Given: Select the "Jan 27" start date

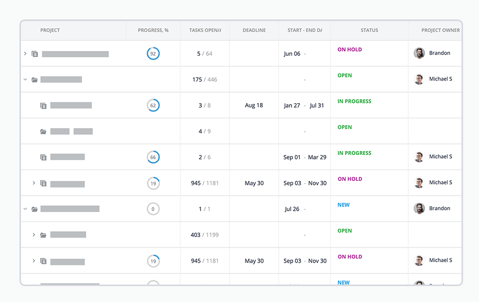Looking at the screenshot, I should 292,106.
